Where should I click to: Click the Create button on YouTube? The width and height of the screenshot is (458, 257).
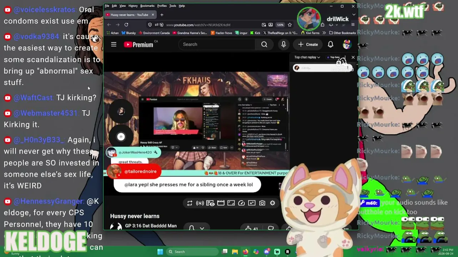(x=308, y=44)
